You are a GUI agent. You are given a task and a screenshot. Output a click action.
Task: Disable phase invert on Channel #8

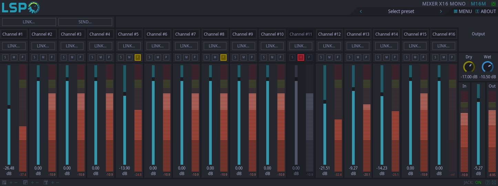[223, 57]
